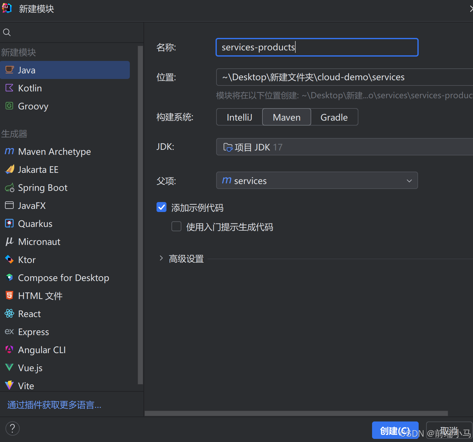This screenshot has width=473, height=442.
Task: Select Kotlin list label
Action: point(30,88)
